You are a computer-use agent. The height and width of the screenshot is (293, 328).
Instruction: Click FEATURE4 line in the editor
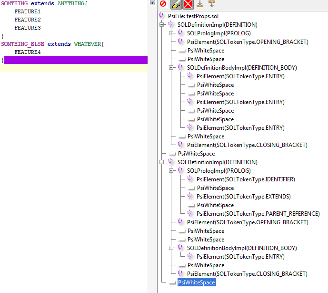click(x=28, y=52)
